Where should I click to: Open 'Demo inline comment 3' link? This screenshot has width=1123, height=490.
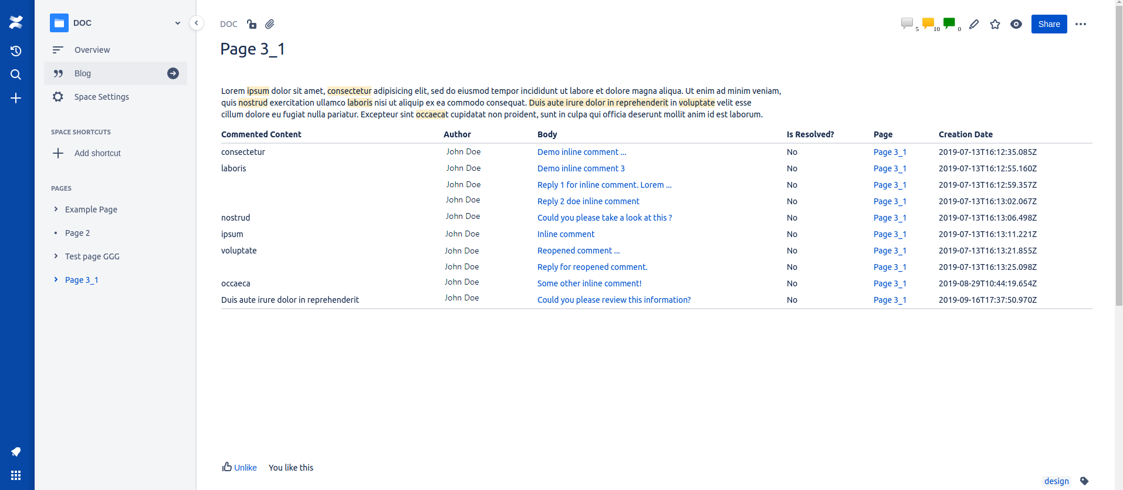click(581, 168)
